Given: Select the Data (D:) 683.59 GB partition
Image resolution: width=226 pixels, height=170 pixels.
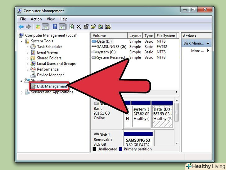Looking at the screenshot, I should 162,114.
